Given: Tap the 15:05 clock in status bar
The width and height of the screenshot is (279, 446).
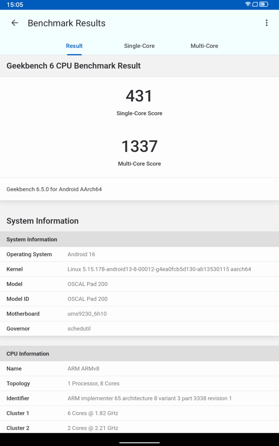Looking at the screenshot, I should 15,5.
